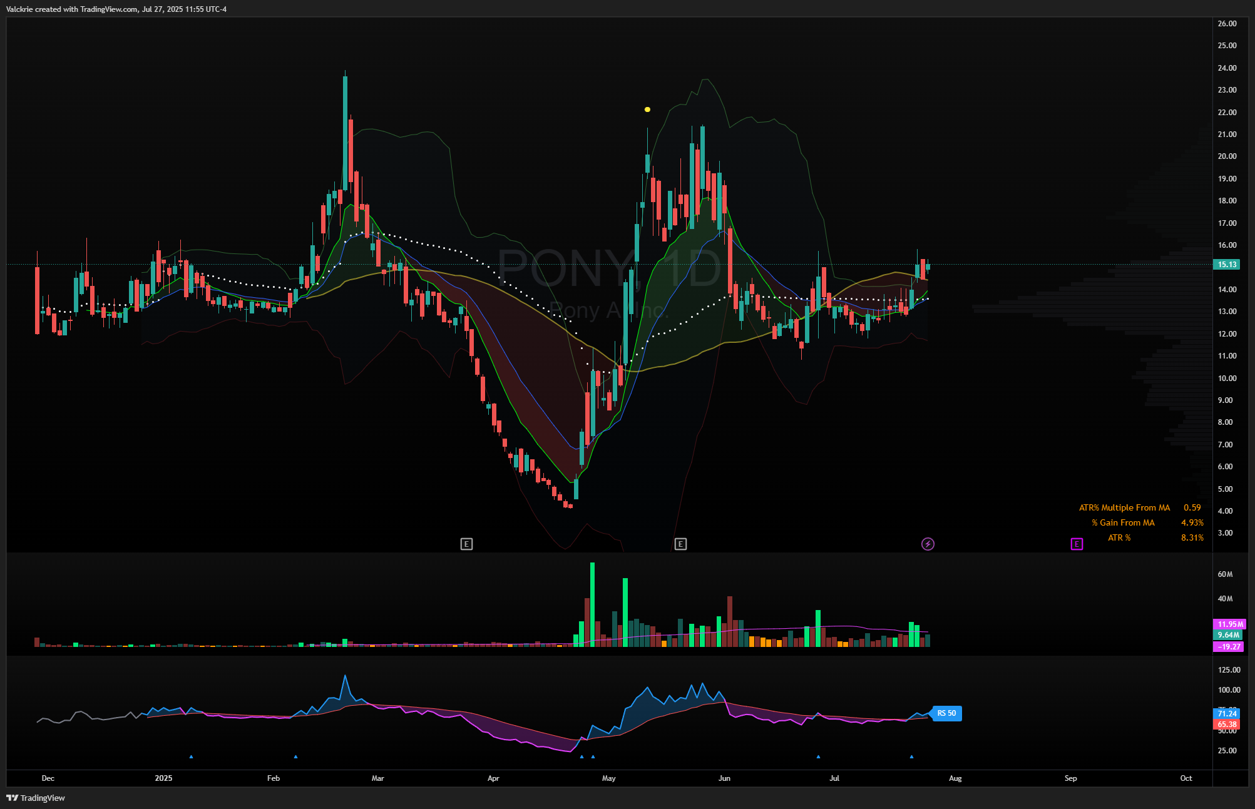Click the 26.00 tick on price axis
This screenshot has width=1255, height=809.
(x=1227, y=24)
